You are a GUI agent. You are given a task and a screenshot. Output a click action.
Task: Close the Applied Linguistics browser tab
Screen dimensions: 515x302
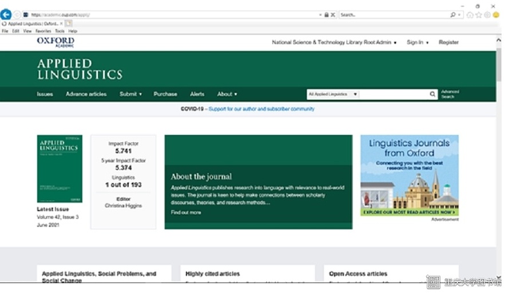tap(61, 23)
